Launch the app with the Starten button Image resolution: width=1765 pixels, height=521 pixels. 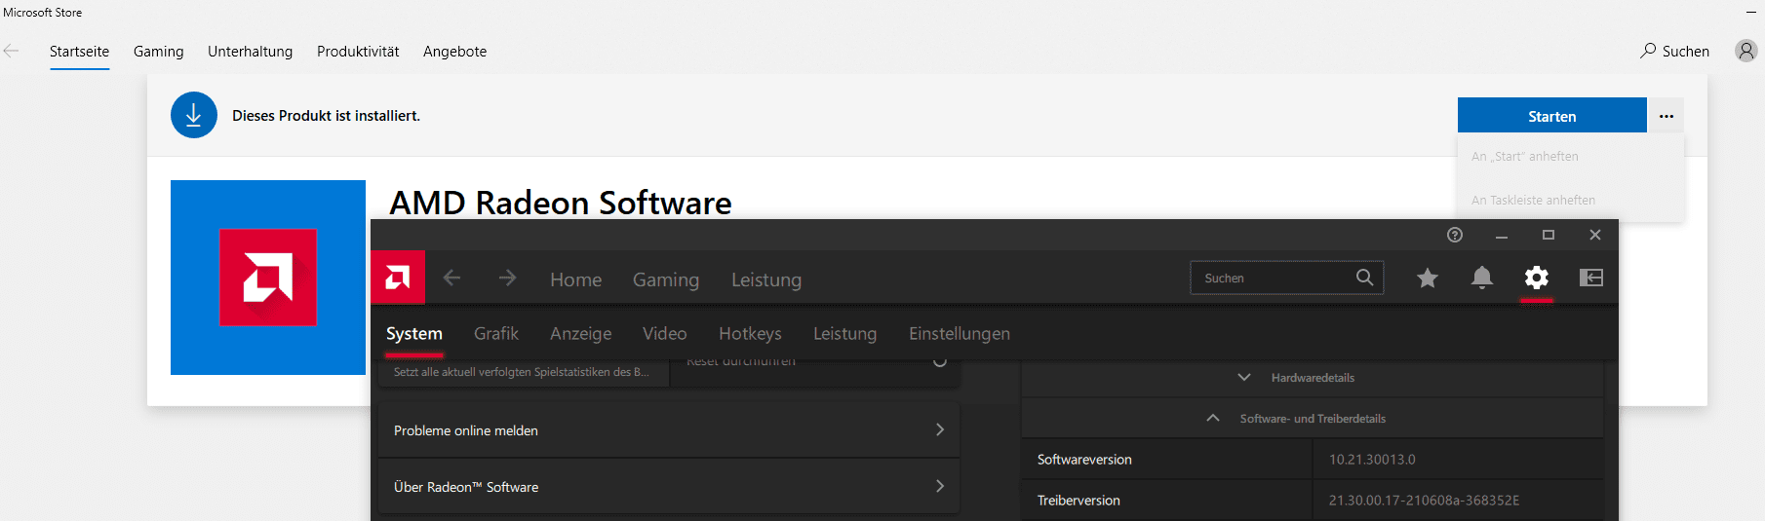coord(1551,116)
